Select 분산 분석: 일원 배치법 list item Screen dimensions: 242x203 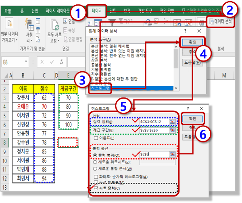[x=110, y=46]
